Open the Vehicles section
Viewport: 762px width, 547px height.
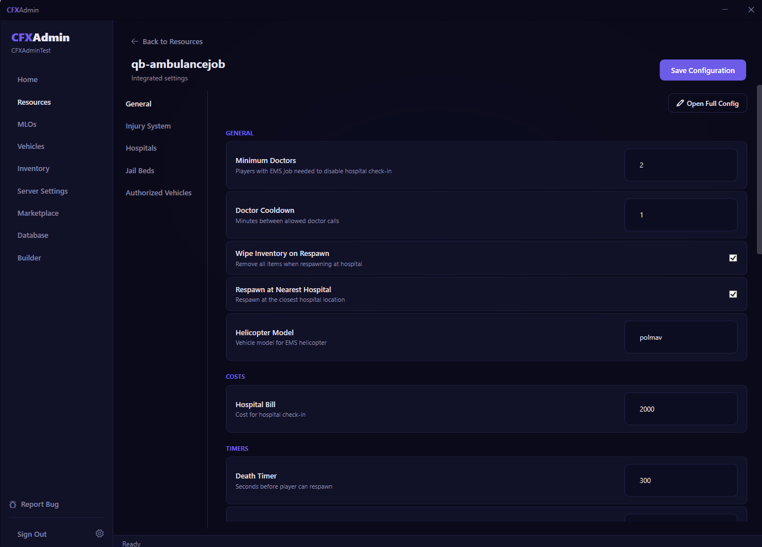31,147
